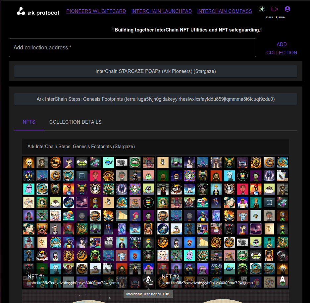
Task: Click the Add Collection button
Action: tap(282, 48)
